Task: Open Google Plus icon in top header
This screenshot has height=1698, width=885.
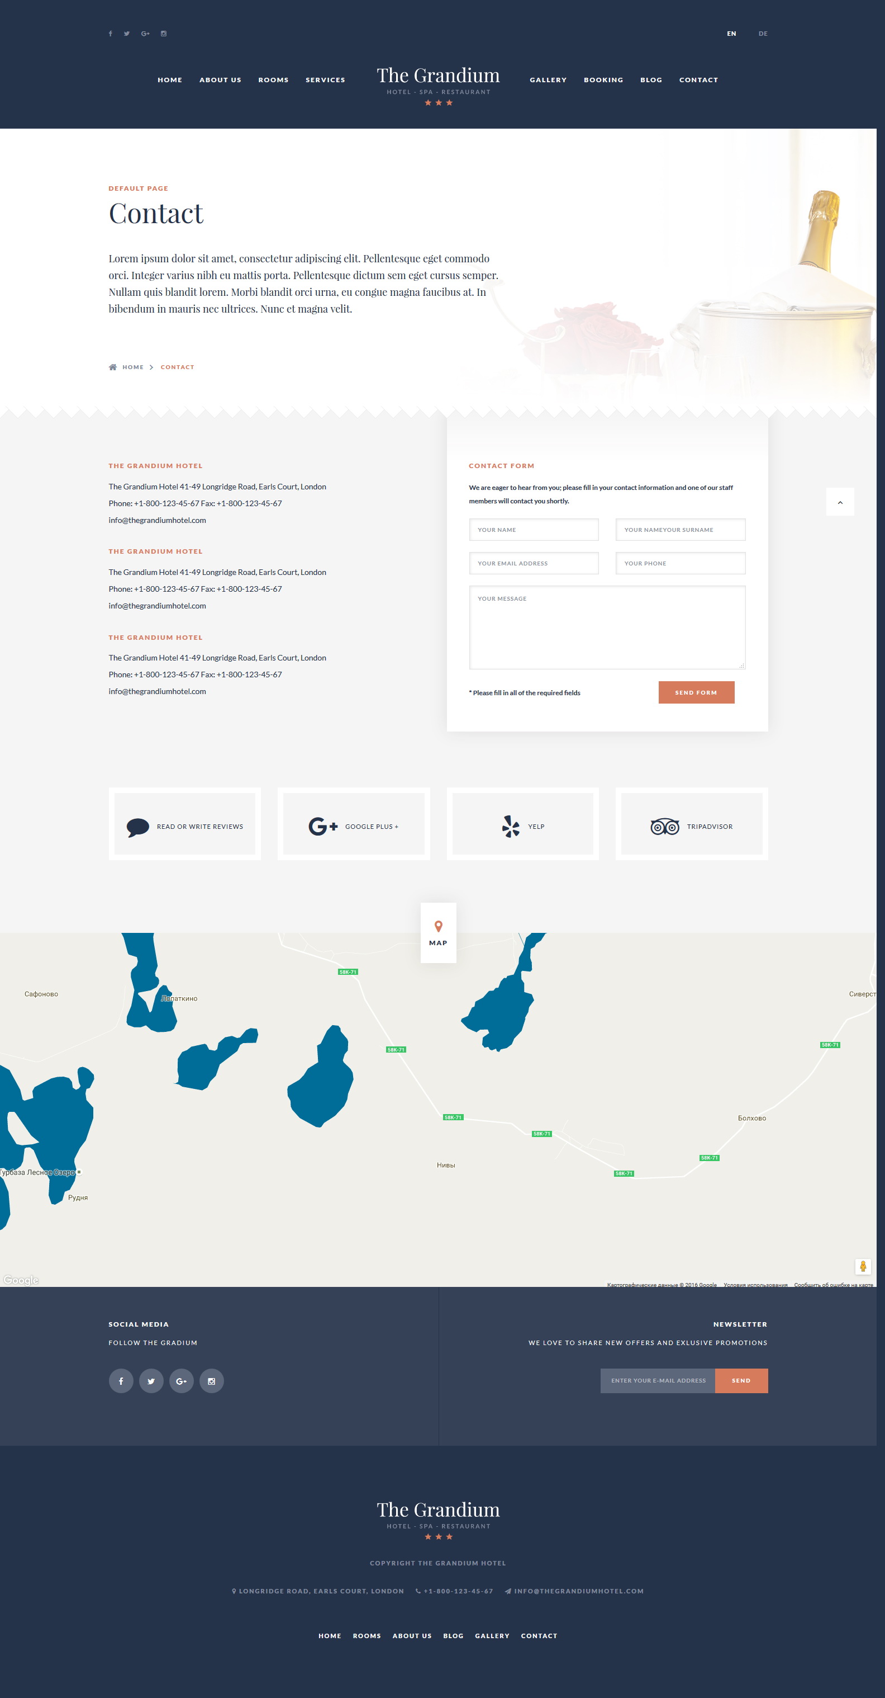Action: 145,34
